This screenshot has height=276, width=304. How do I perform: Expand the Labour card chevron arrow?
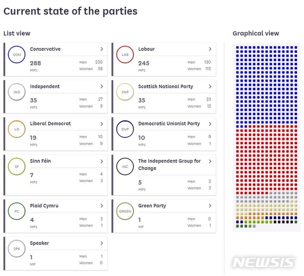tap(210, 49)
